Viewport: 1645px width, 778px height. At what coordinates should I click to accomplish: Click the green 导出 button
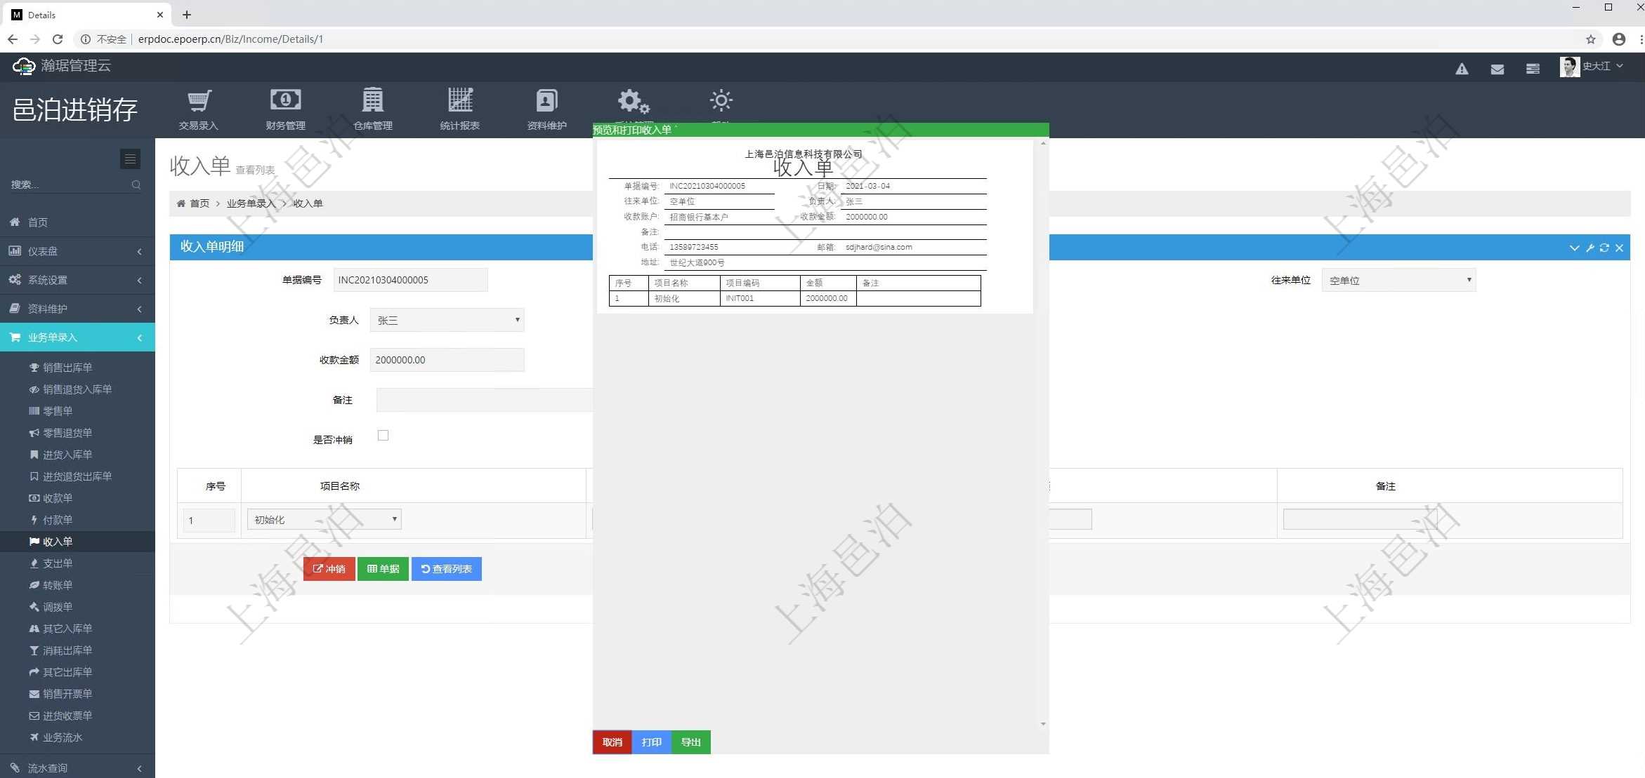coord(690,742)
